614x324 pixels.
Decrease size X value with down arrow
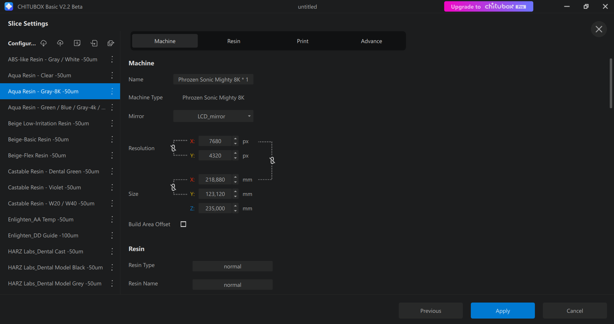235,182
